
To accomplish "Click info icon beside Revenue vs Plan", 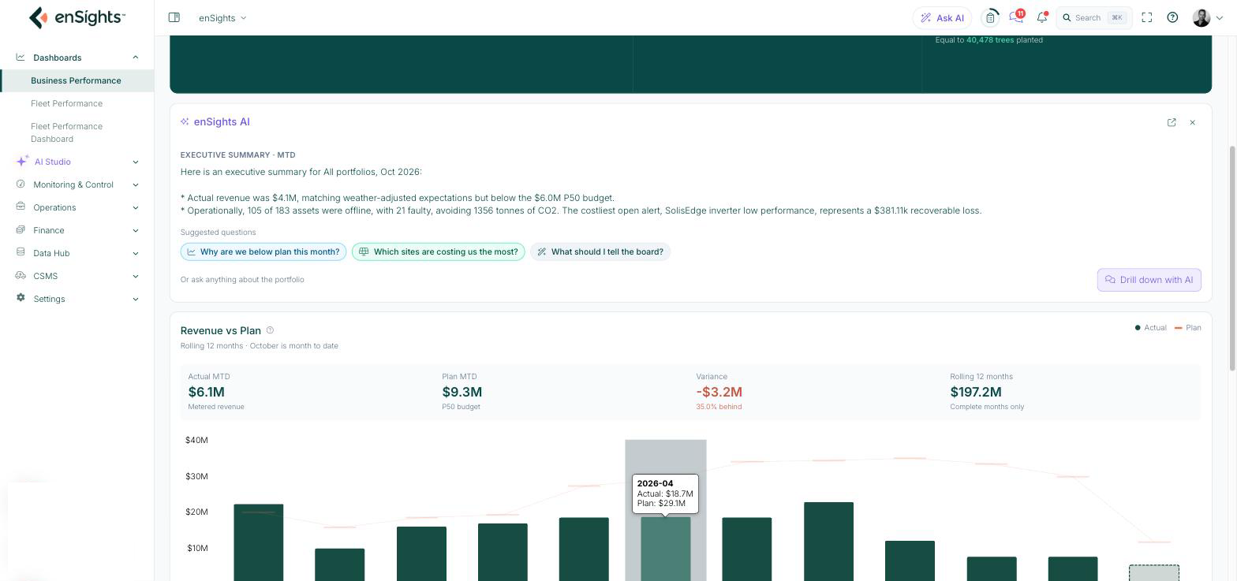I will pos(270,330).
